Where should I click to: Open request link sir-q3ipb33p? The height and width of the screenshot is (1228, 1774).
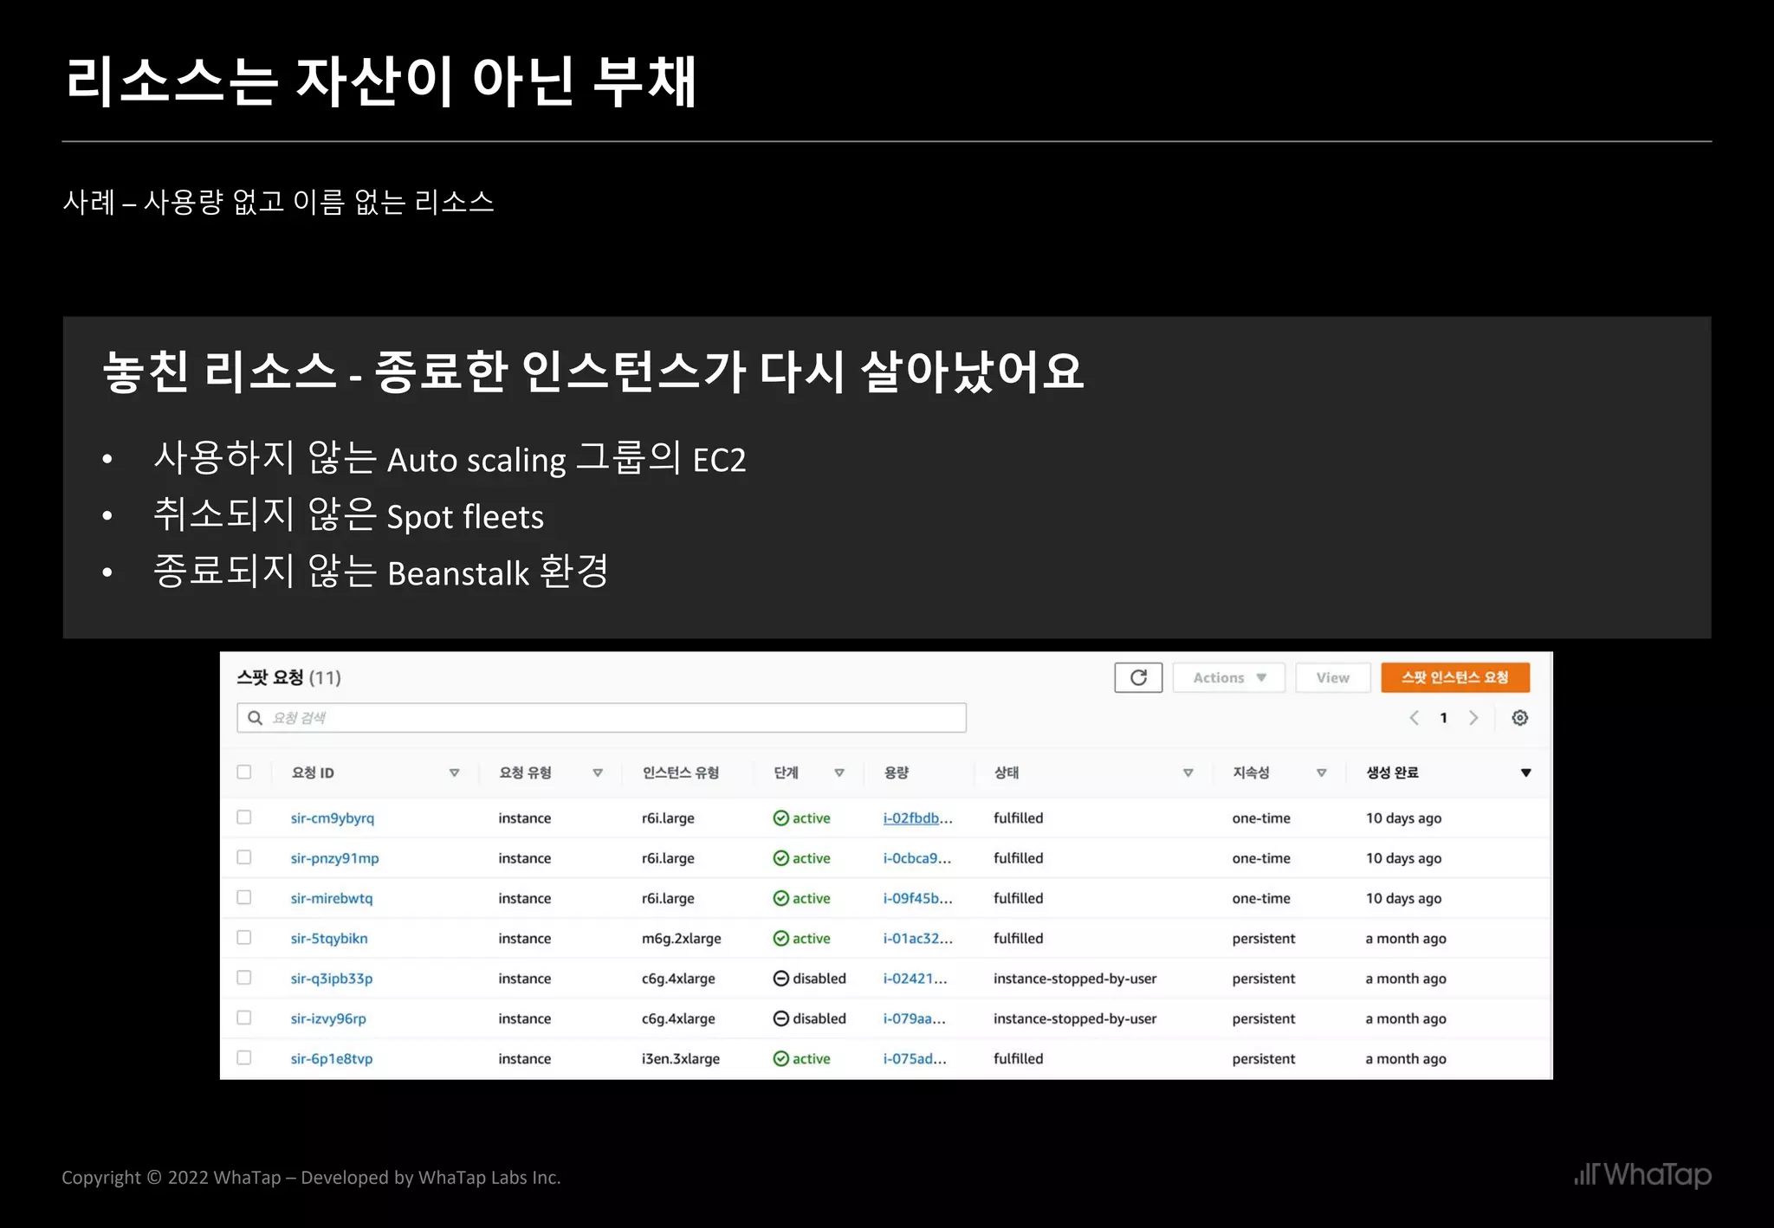pyautogui.click(x=332, y=979)
